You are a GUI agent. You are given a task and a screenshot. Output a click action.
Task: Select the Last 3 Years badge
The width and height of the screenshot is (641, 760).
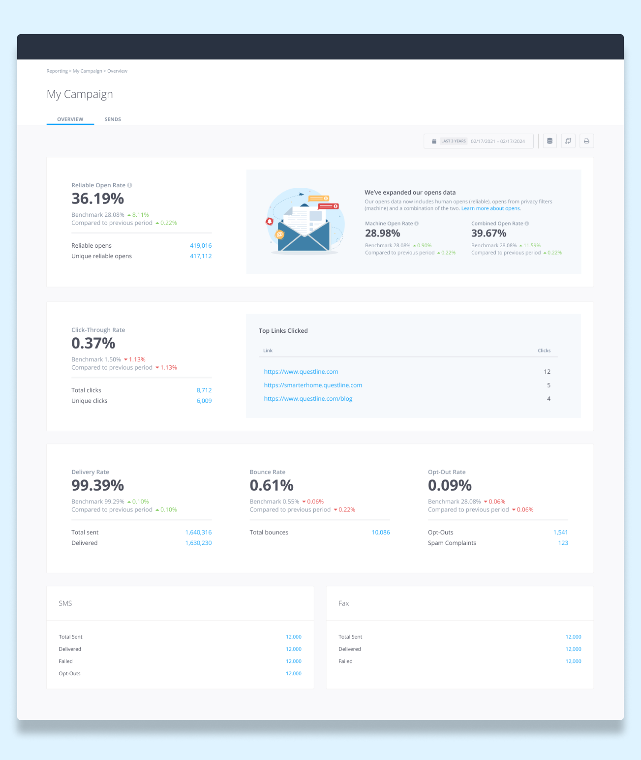coord(453,141)
